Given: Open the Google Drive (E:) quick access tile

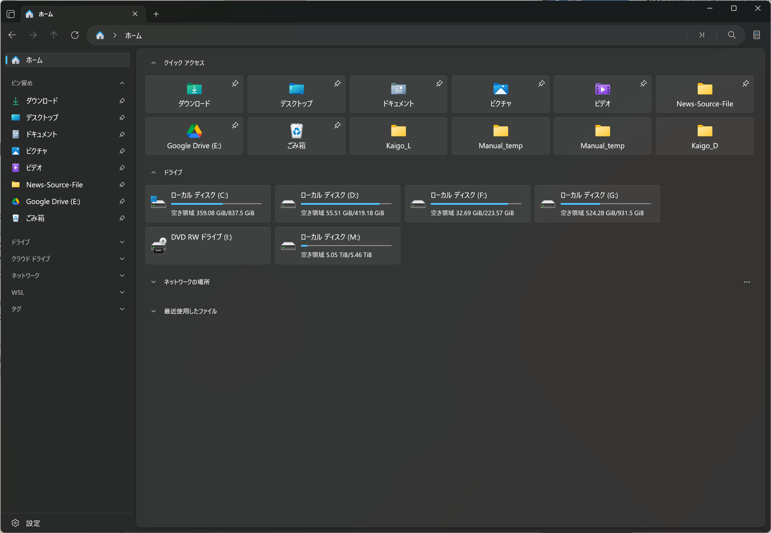Looking at the screenshot, I should tap(194, 136).
